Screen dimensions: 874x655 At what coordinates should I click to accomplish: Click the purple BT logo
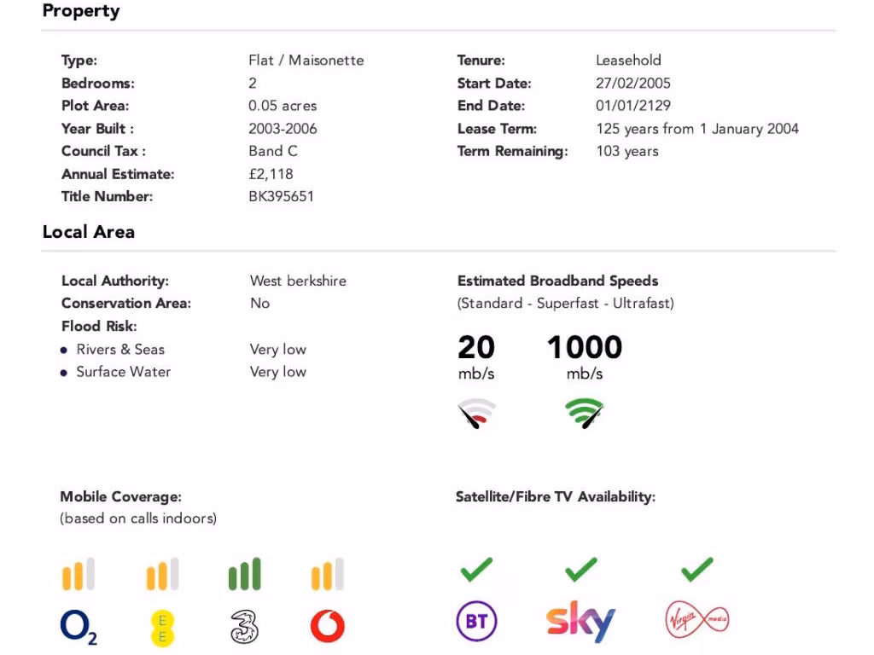click(476, 622)
